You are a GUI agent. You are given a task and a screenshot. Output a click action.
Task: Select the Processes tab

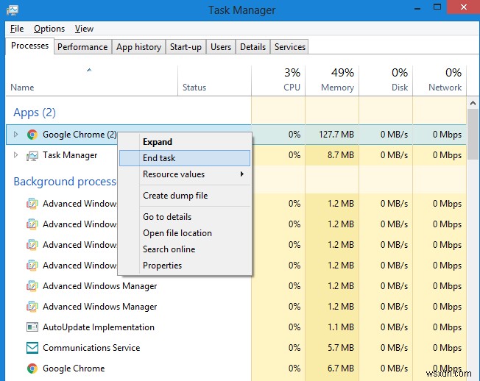click(29, 46)
